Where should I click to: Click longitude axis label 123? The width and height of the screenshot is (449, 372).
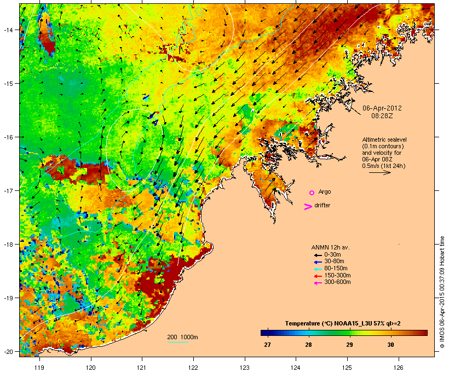click(x=245, y=368)
